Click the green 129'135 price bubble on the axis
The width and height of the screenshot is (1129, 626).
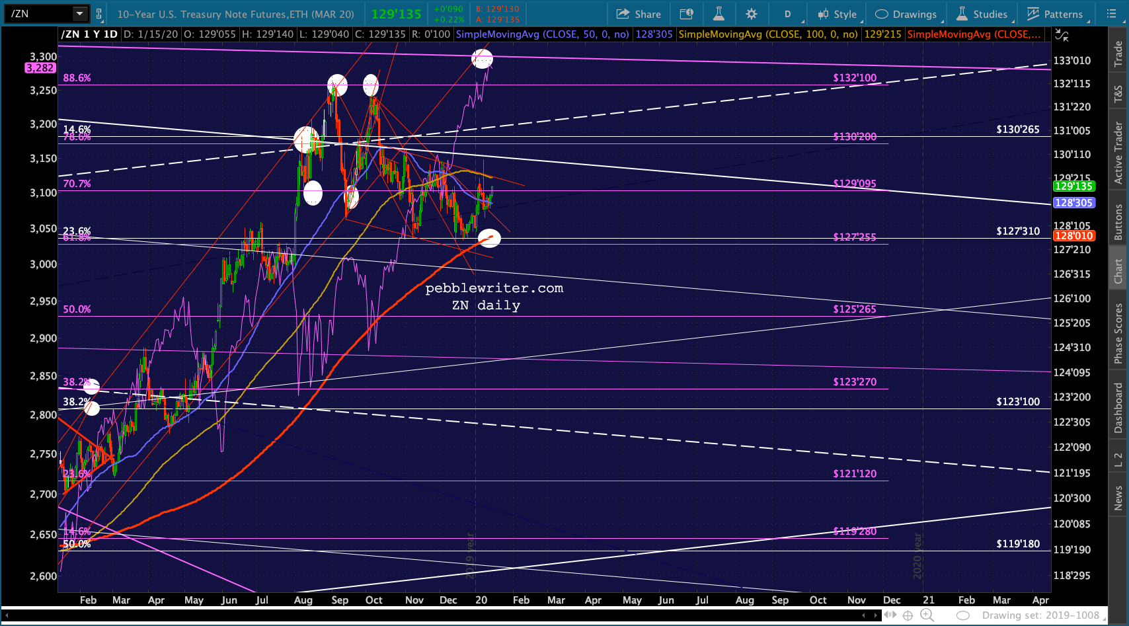click(x=1073, y=186)
